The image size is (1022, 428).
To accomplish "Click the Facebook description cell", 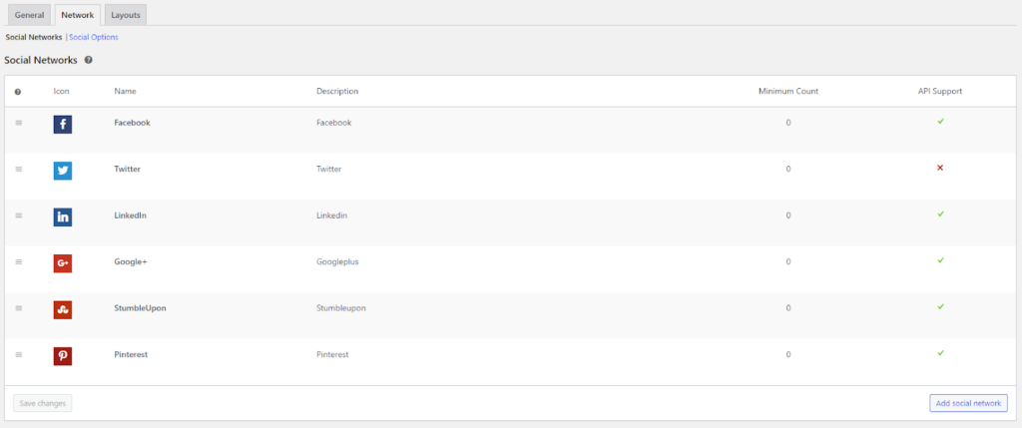I will (334, 123).
